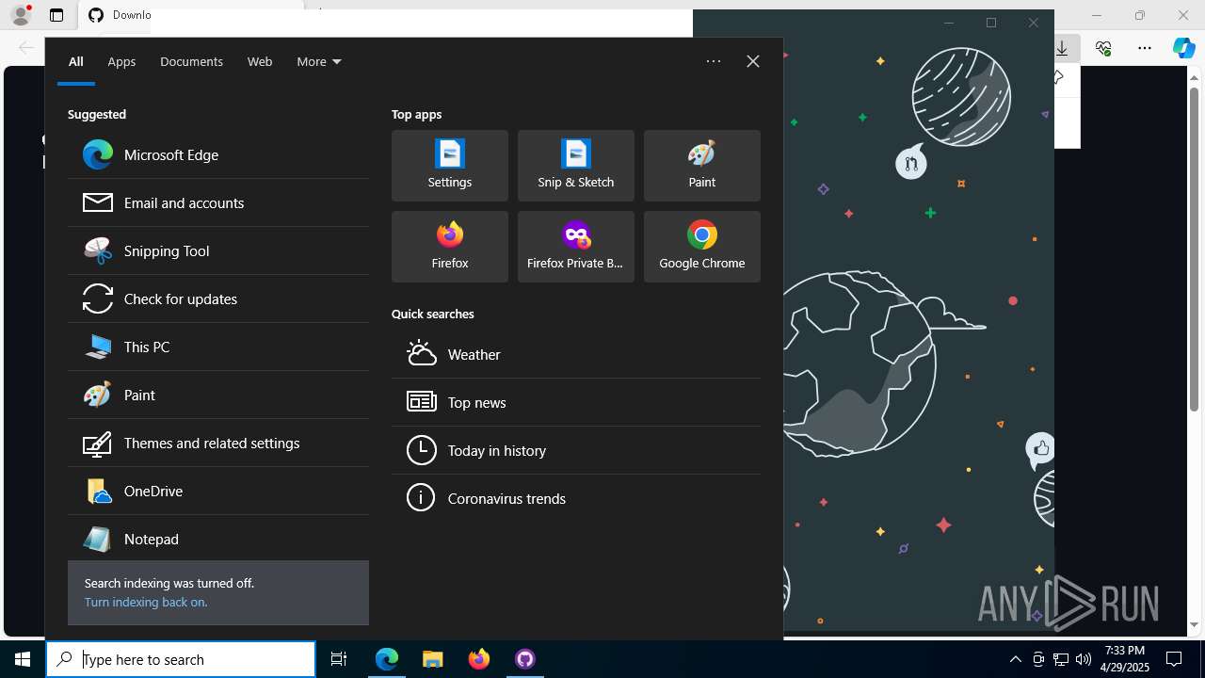This screenshot has width=1205, height=678.
Task: Open Edge browser essentials icon
Action: [1103, 48]
